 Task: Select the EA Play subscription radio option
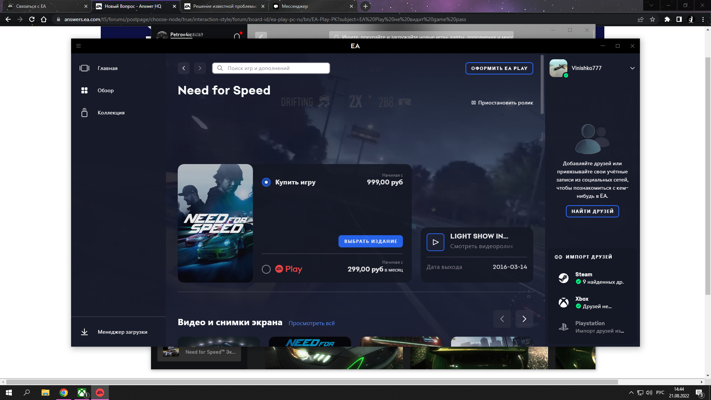tap(266, 269)
